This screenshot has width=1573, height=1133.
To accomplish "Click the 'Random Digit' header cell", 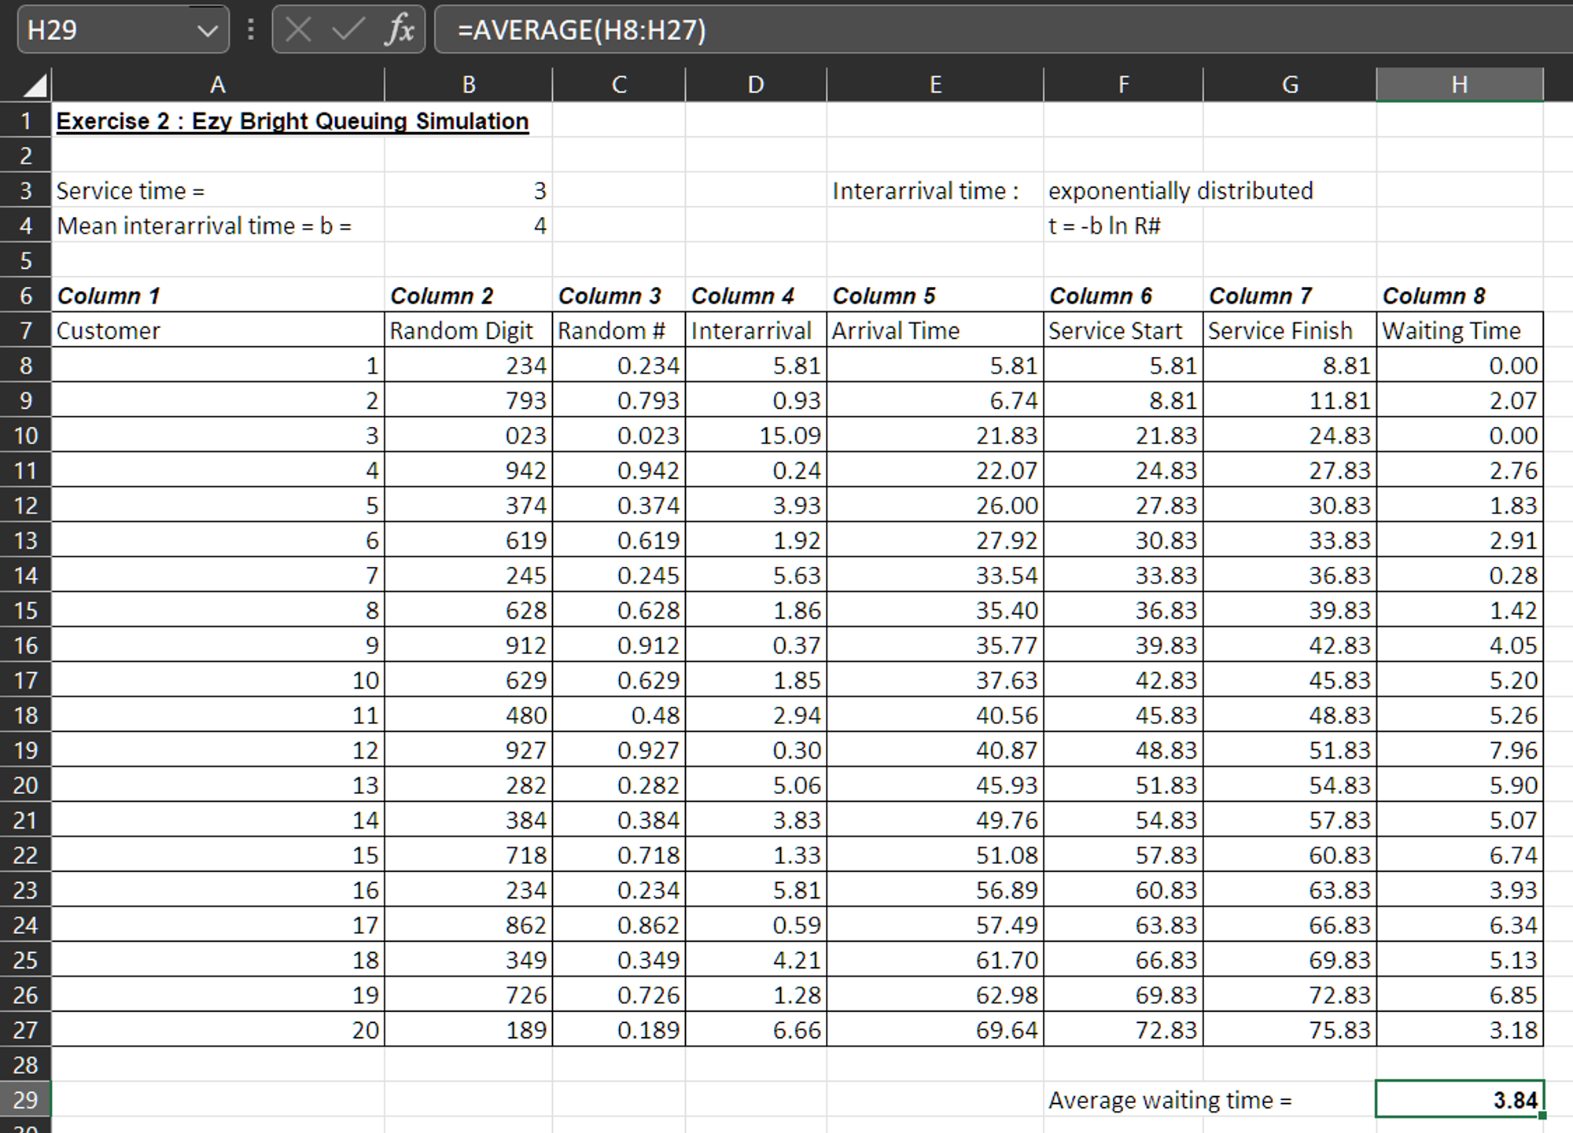I will coord(469,330).
